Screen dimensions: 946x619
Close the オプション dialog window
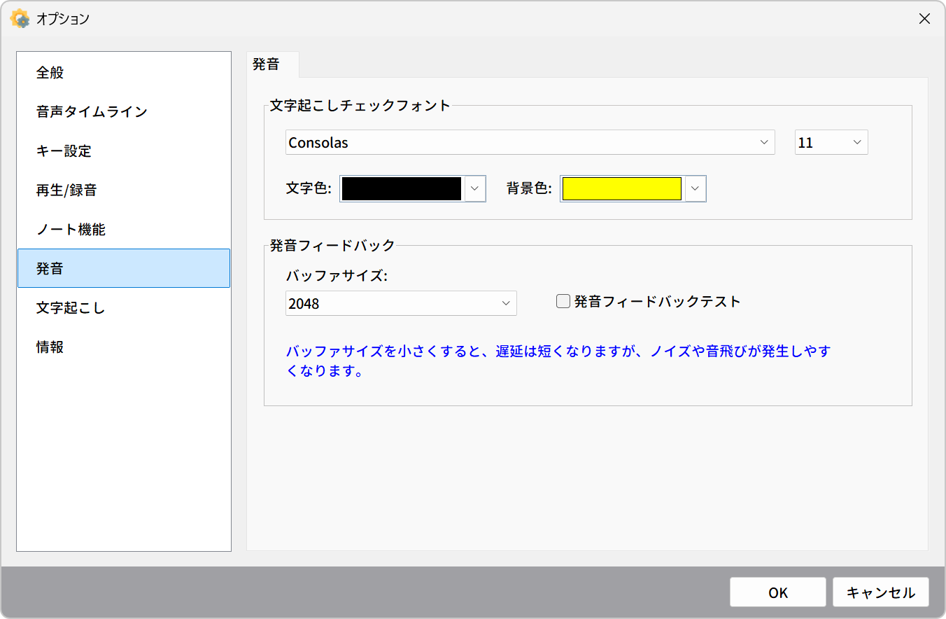tap(924, 19)
